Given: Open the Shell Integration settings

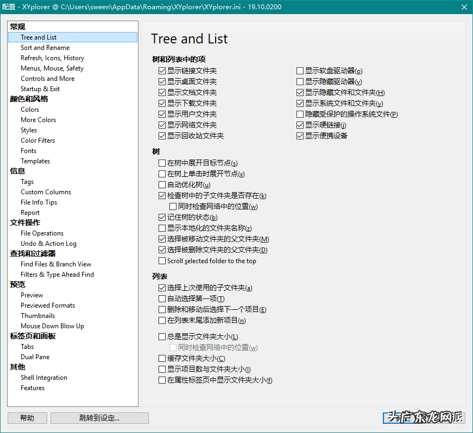Looking at the screenshot, I should click(x=44, y=378).
